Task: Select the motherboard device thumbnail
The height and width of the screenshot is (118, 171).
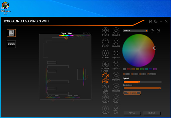Action: [x=11, y=33]
